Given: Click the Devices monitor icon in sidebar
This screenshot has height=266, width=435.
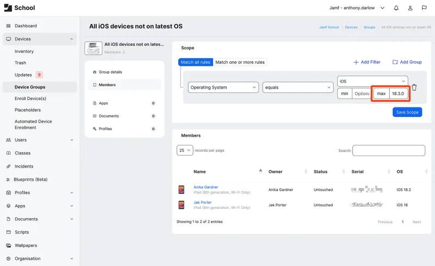Looking at the screenshot, I should coord(8,39).
